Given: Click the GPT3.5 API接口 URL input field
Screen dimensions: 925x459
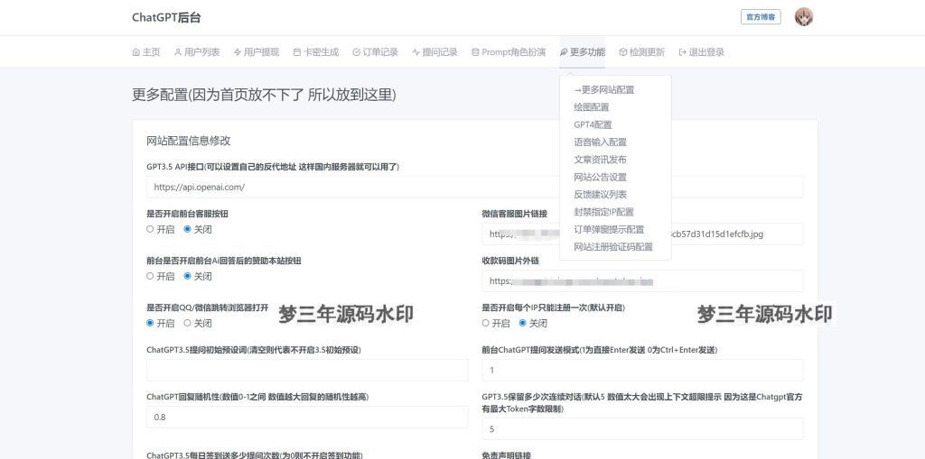Looking at the screenshot, I should pos(474,188).
